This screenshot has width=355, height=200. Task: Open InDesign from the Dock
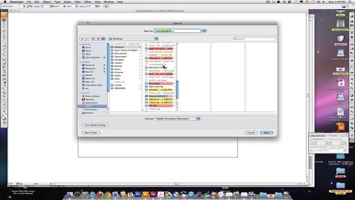[x=153, y=194]
